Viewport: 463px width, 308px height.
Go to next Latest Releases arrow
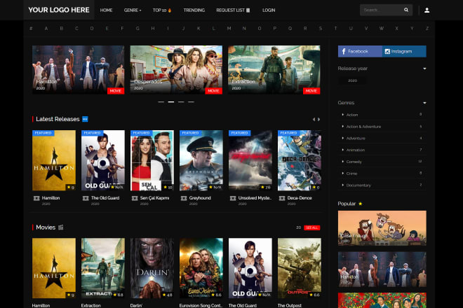pos(318,120)
